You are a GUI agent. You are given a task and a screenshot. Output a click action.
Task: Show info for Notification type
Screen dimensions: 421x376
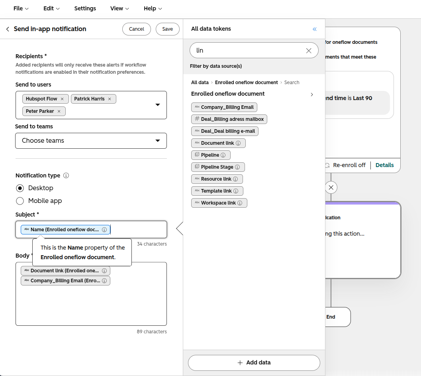coord(66,175)
